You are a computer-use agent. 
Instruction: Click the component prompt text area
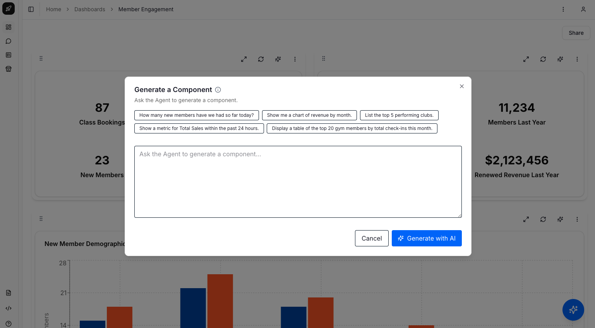298,182
